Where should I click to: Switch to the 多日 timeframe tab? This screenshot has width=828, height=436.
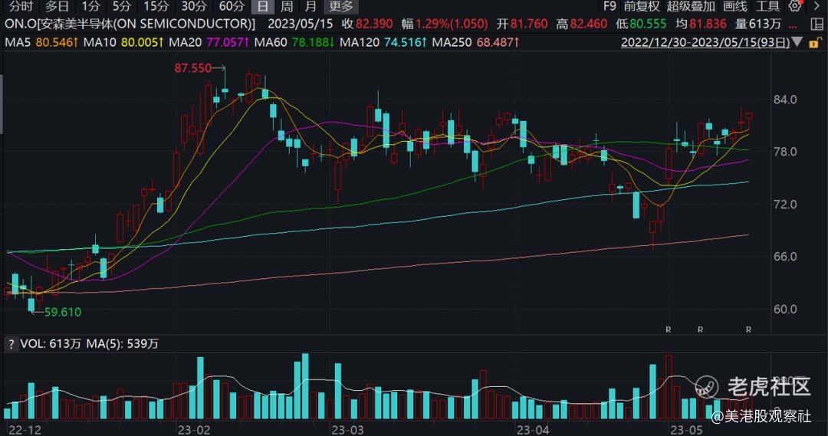tap(57, 6)
